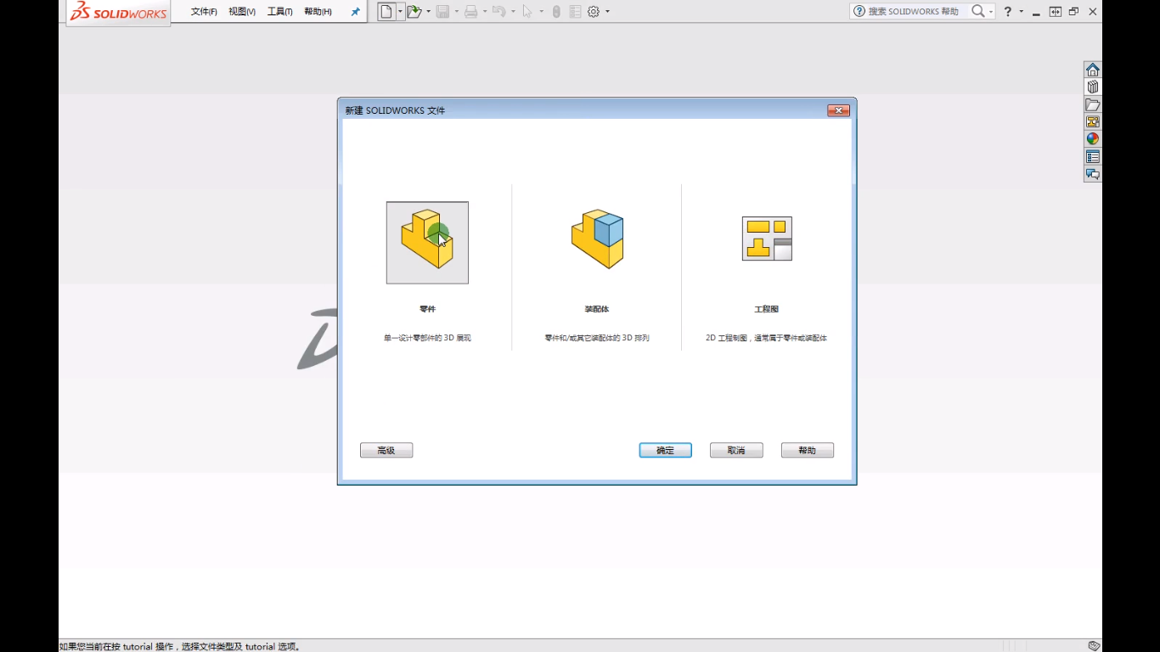Viewport: 1160px width, 652px height.
Task: Open the 工具(T) menu
Action: coord(280,12)
